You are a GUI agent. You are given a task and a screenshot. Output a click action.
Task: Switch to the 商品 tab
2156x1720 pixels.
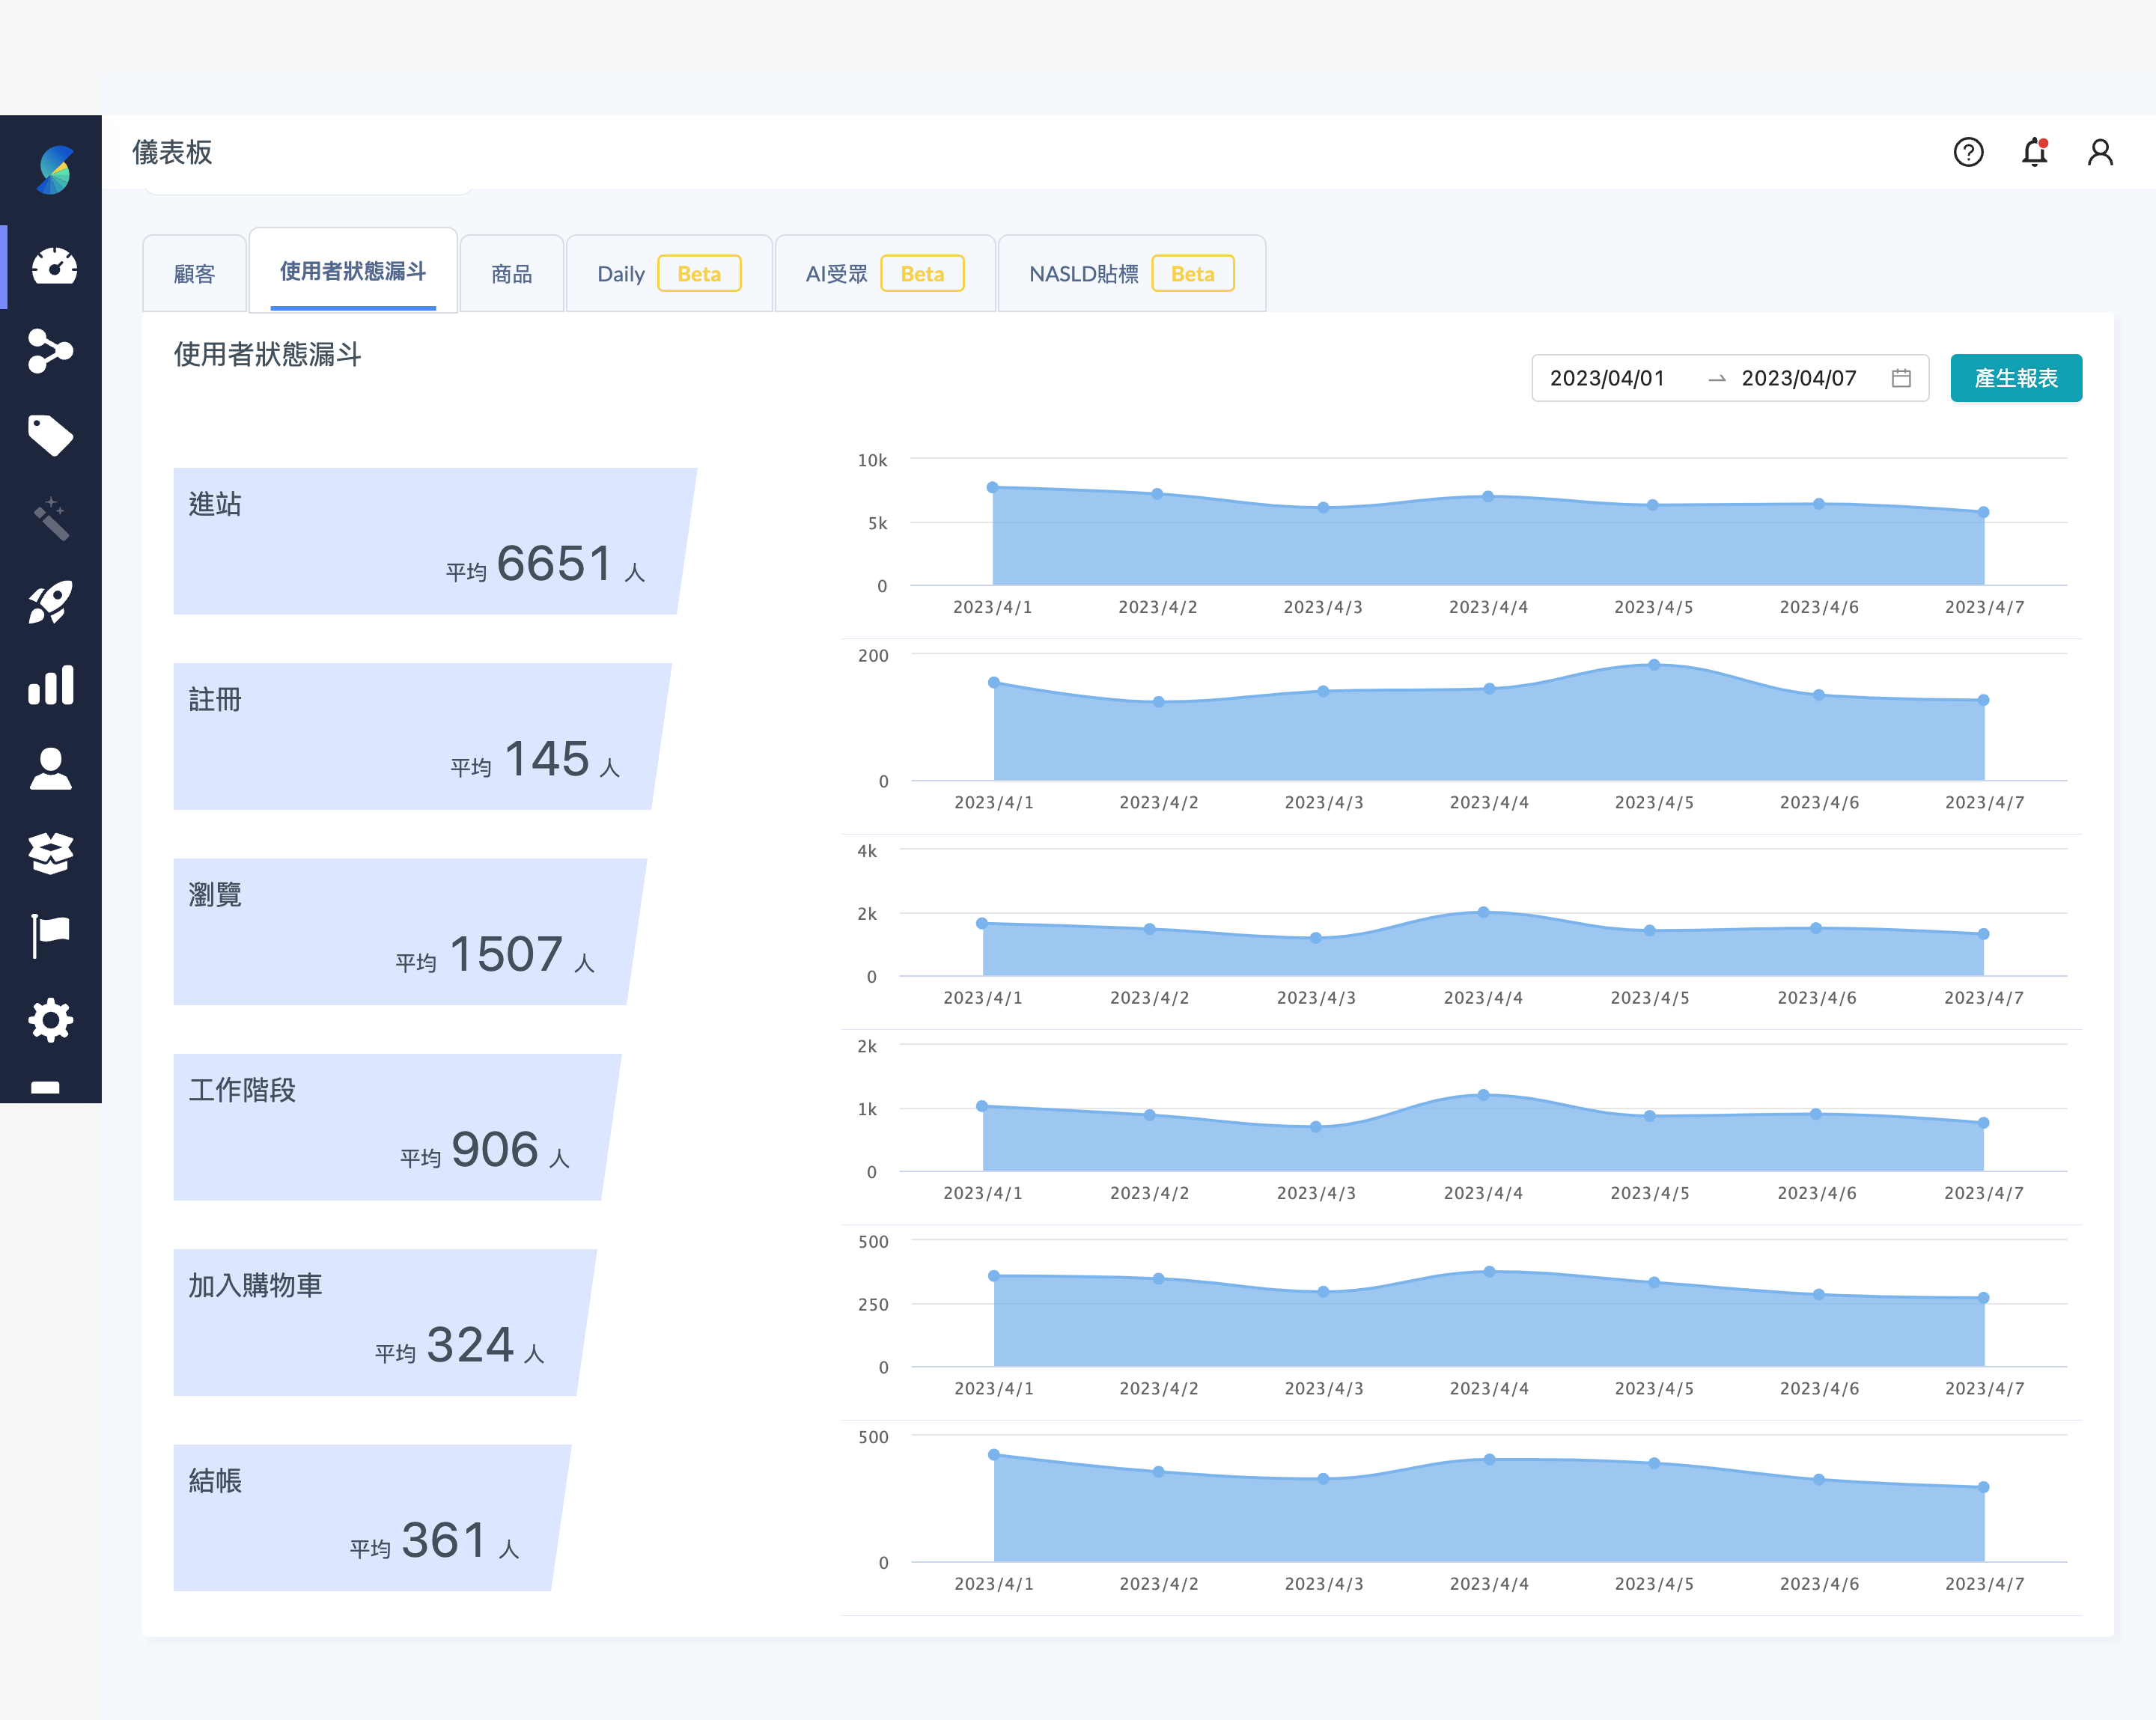(x=511, y=274)
